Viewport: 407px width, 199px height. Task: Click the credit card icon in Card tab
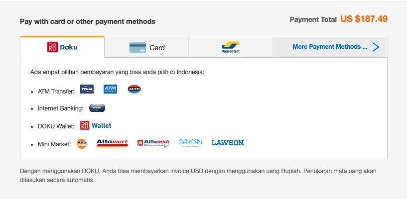(137, 47)
